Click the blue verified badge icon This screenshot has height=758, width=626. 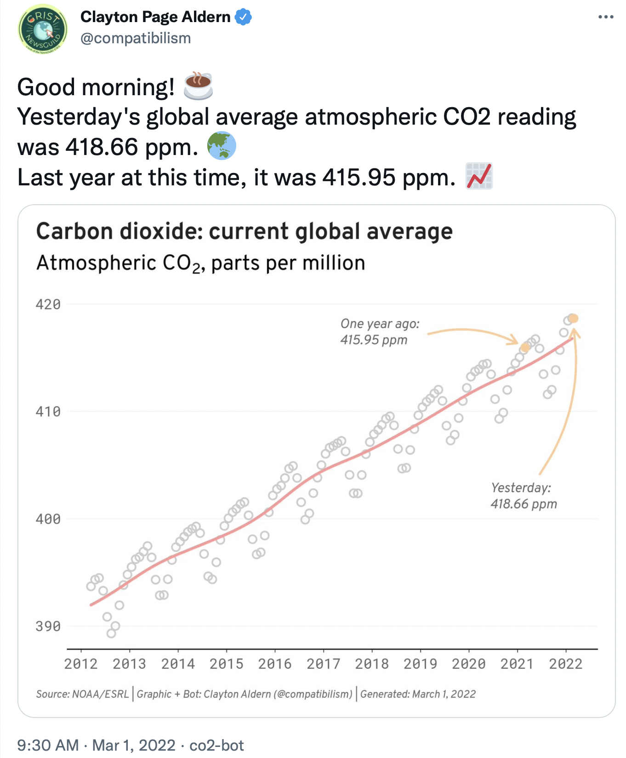(243, 17)
